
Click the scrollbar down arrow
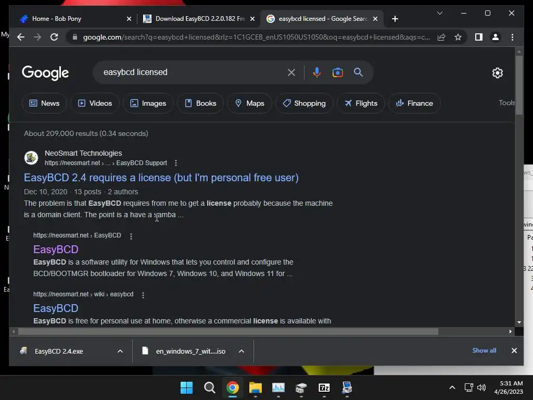tap(519, 322)
